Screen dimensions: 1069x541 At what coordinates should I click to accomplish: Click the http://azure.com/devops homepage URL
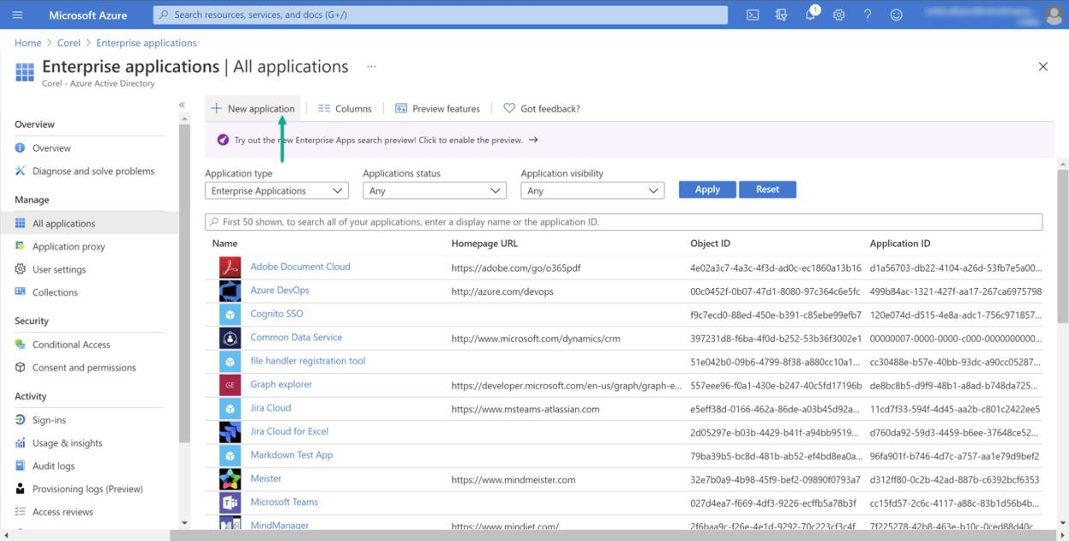click(x=502, y=292)
